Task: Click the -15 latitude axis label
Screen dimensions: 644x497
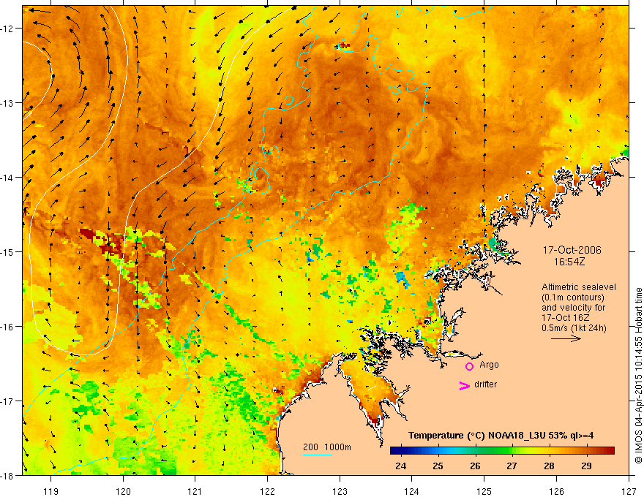Action: [7, 251]
